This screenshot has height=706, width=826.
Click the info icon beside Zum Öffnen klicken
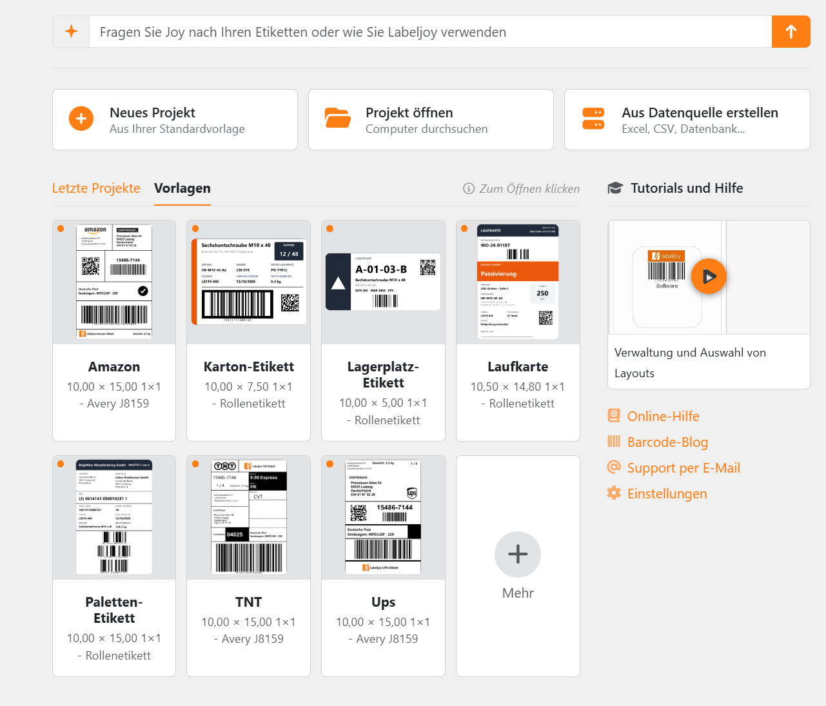coord(469,188)
